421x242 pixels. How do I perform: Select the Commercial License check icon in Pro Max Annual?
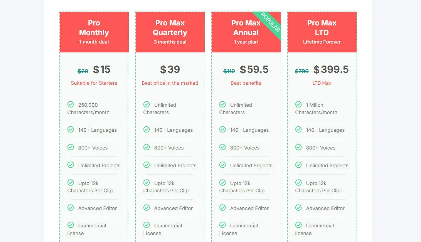coord(223,225)
